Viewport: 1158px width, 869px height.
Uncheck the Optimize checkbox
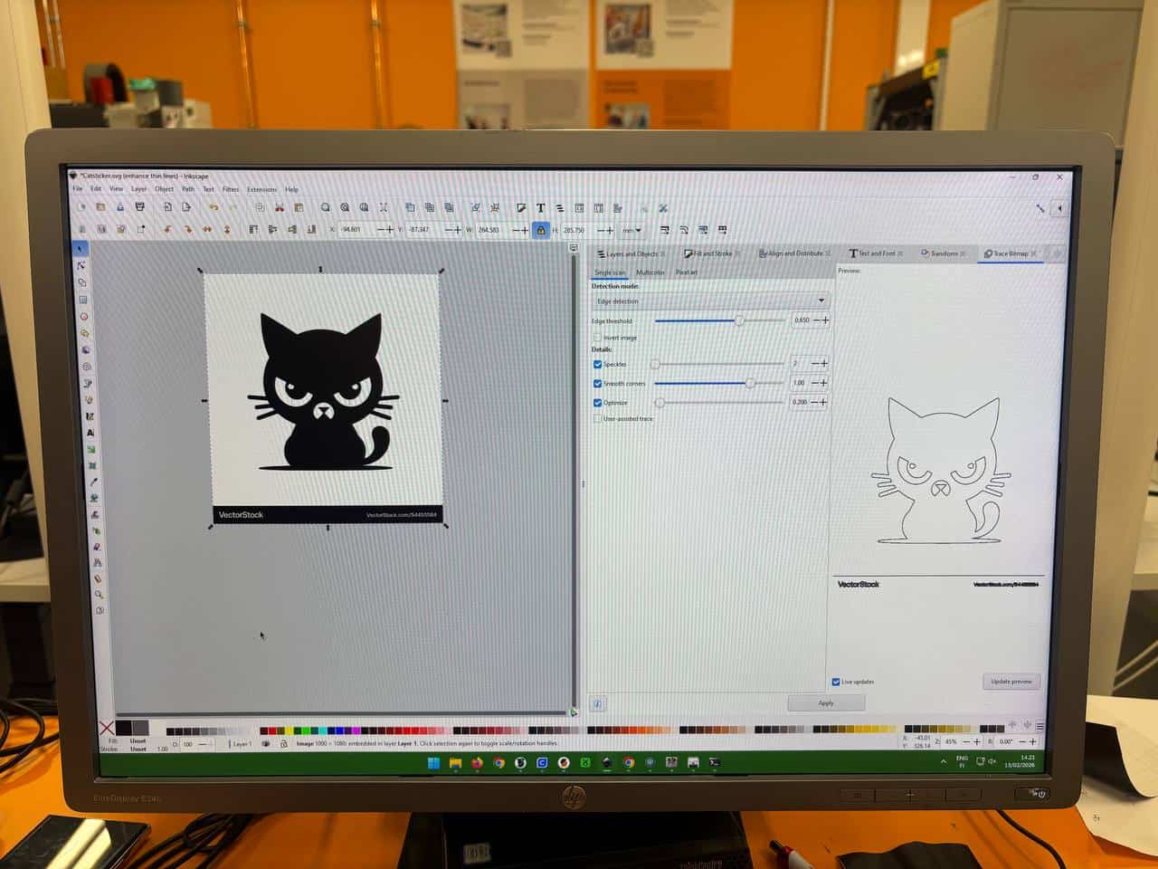tap(597, 403)
